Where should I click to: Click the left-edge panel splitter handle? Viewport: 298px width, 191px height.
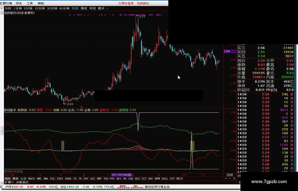tap(2, 131)
